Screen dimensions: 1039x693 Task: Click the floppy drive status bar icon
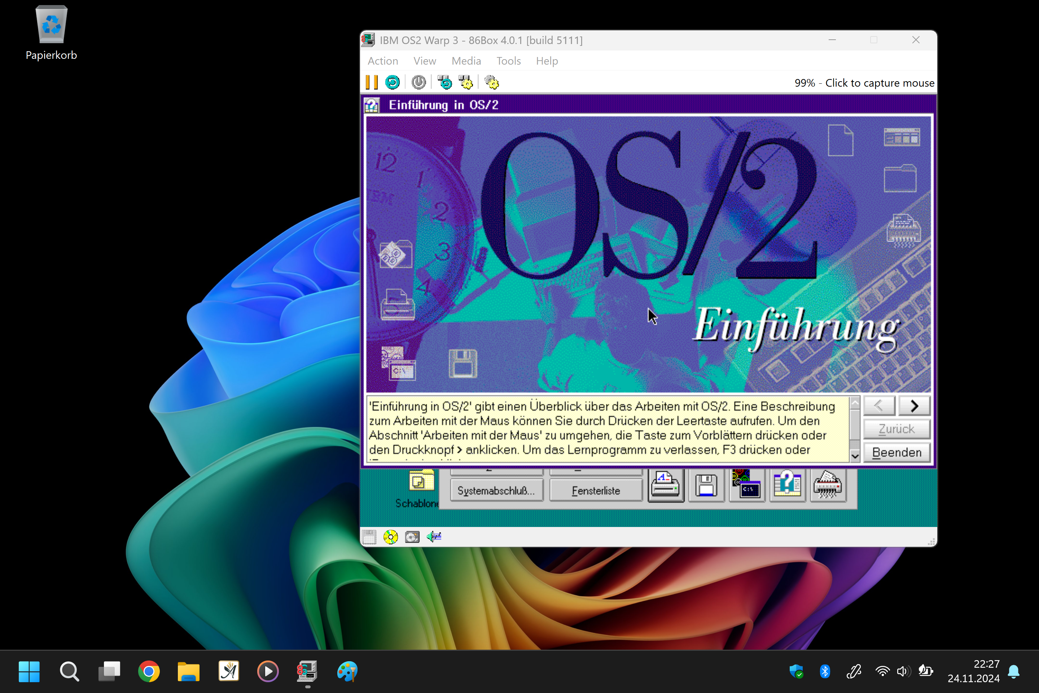[369, 537]
